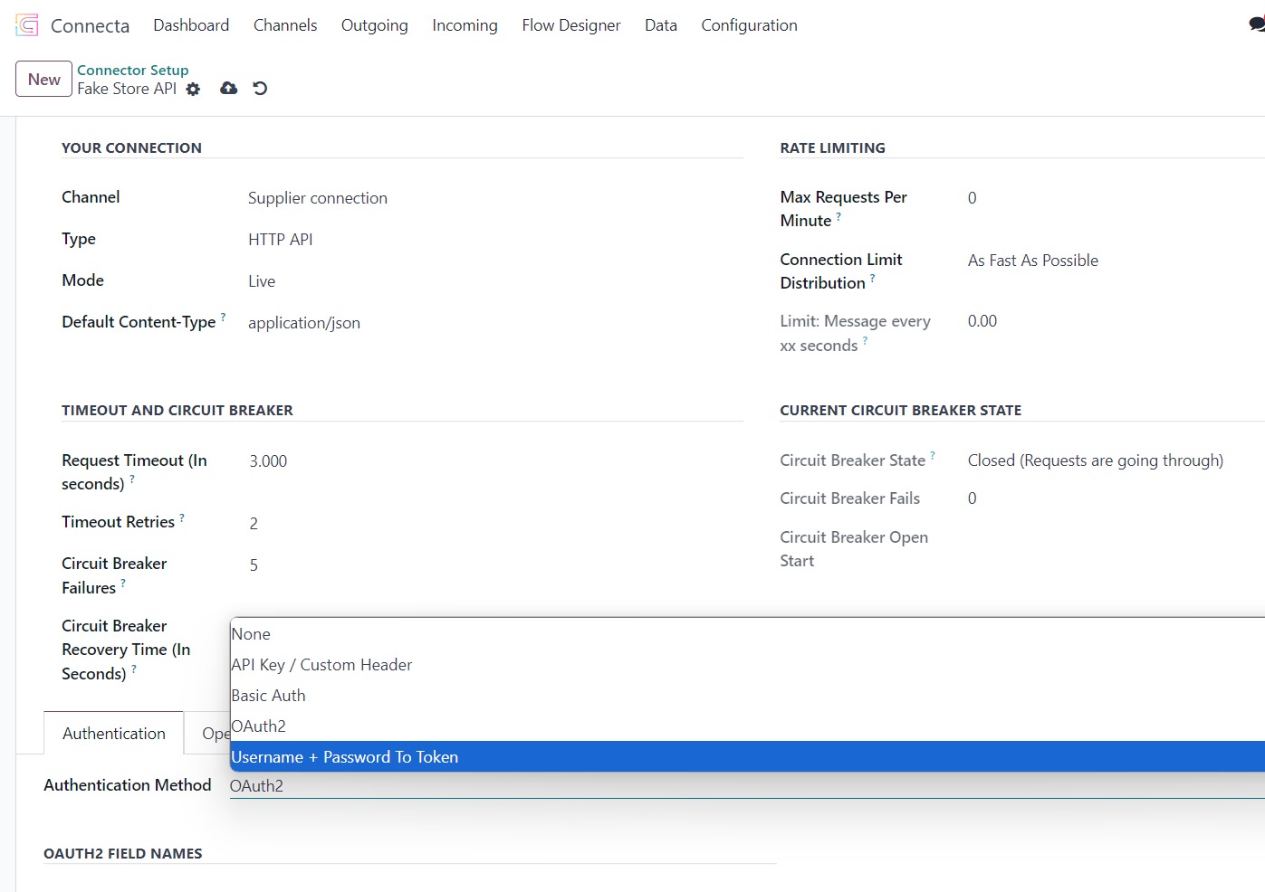Image resolution: width=1265 pixels, height=892 pixels.
Task: Click the help icon beside Timeout Retries
Action: click(x=182, y=517)
